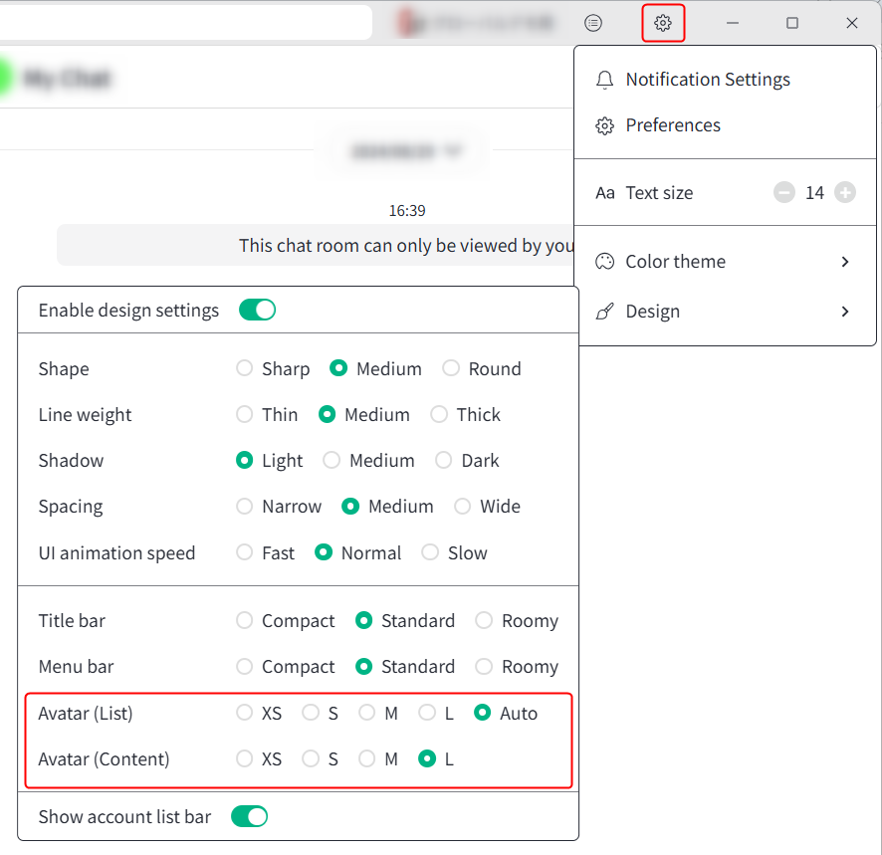The width and height of the screenshot is (882, 855).
Task: Choose XS for Avatar (List)
Action: [x=245, y=714]
